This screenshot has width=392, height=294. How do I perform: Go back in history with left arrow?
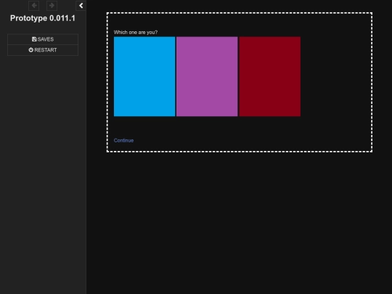pyautogui.click(x=33, y=6)
